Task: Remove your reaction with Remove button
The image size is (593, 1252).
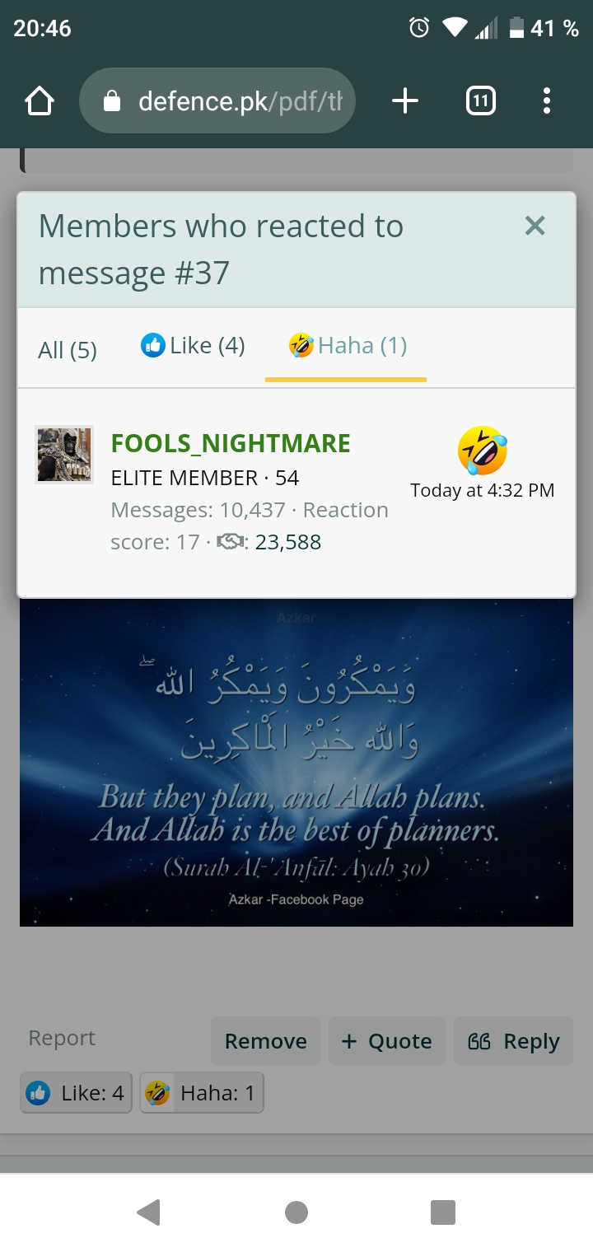Action: click(x=265, y=1041)
